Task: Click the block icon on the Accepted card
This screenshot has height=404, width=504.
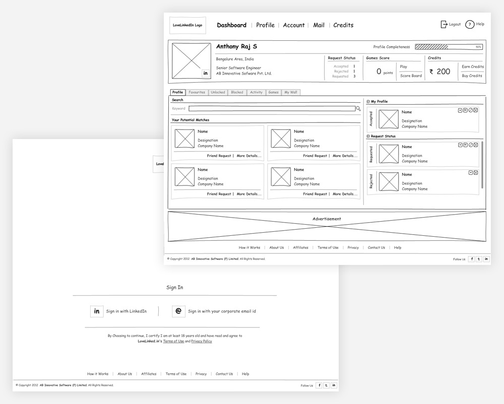Action: [470, 110]
